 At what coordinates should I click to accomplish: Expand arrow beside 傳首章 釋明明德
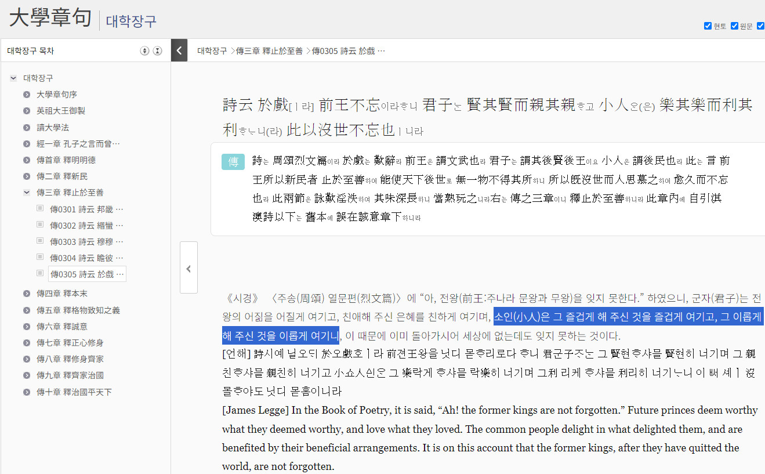click(x=27, y=160)
